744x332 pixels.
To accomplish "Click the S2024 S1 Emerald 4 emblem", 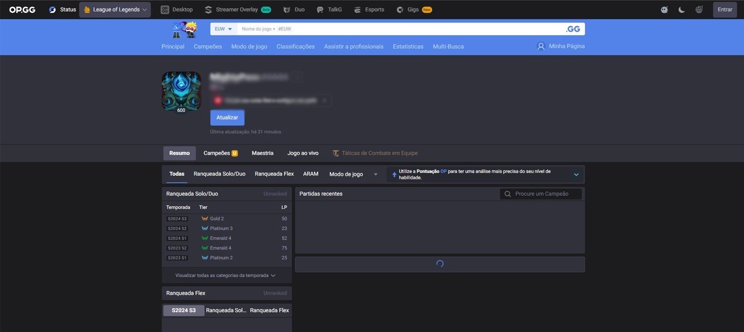I will [205, 238].
